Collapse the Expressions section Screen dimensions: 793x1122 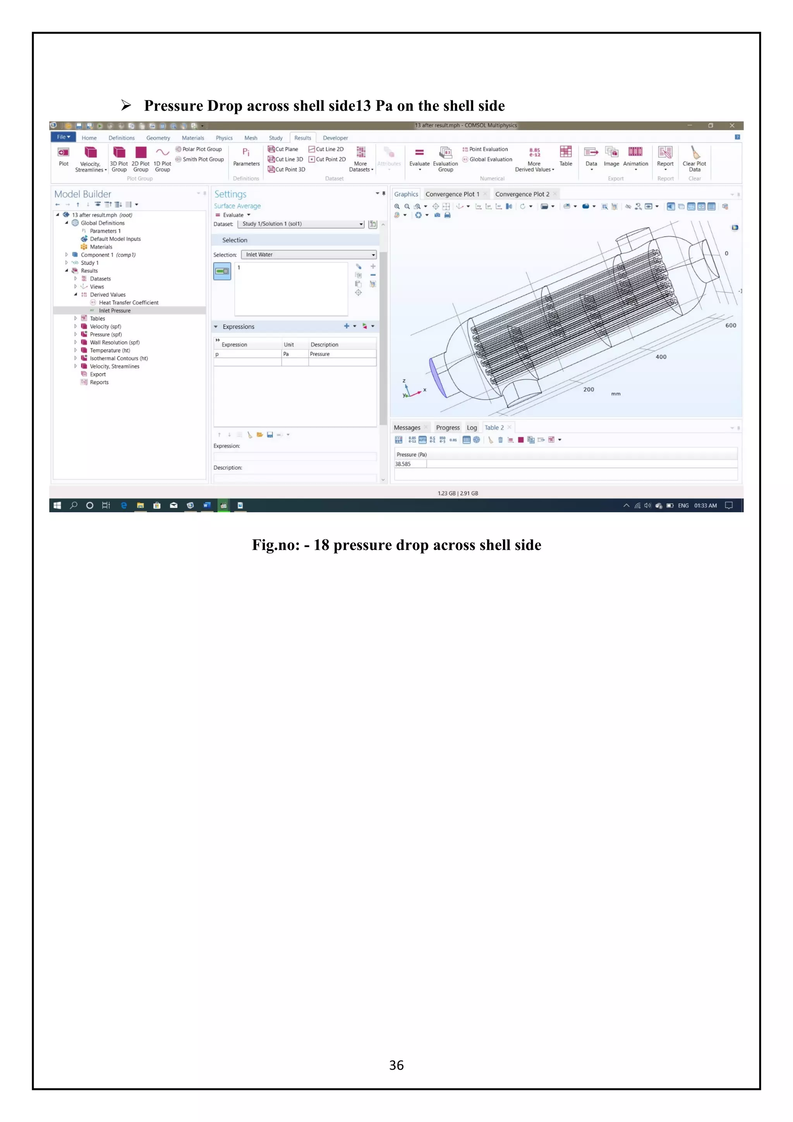point(216,327)
